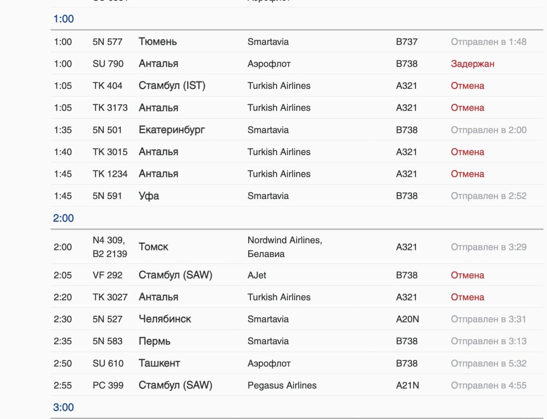Image resolution: width=547 pixels, height=419 pixels.
Task: Click "Отправлен в 5:32" status for Ташкент flight
Action: click(488, 363)
